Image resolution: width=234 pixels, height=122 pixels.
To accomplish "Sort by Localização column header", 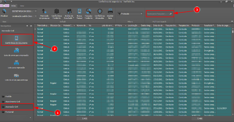I will [x=134, y=26].
